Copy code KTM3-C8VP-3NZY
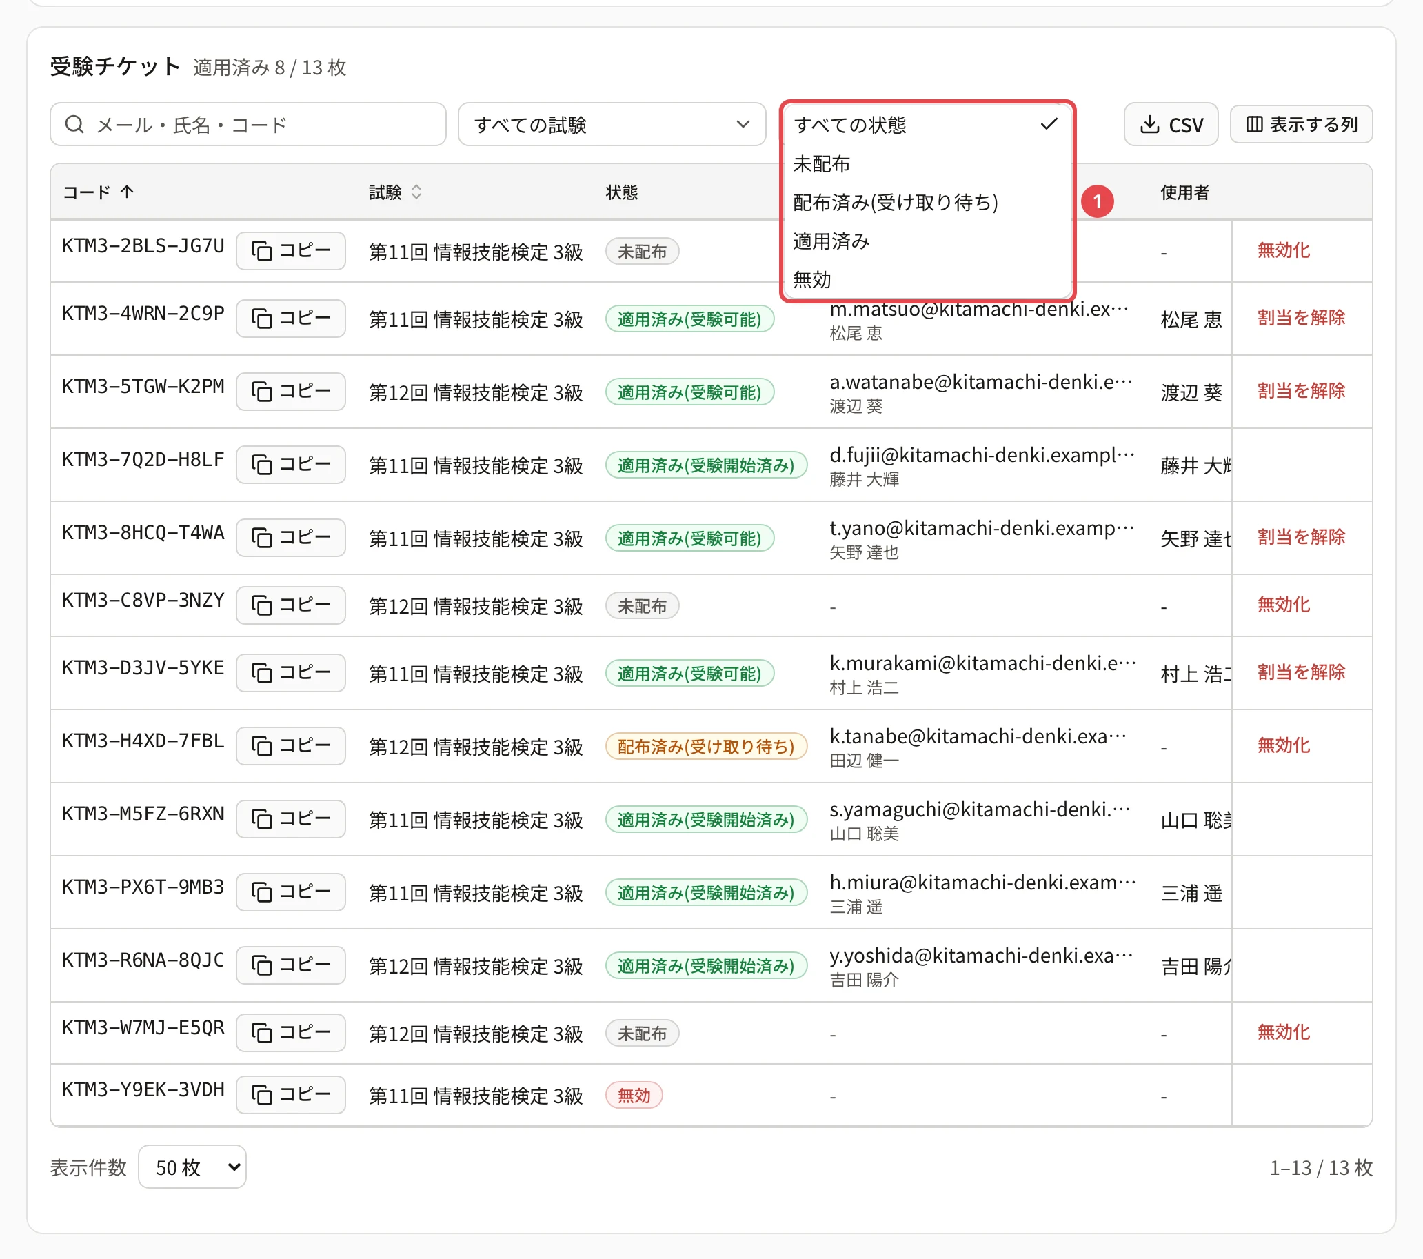The width and height of the screenshot is (1423, 1259). point(290,605)
